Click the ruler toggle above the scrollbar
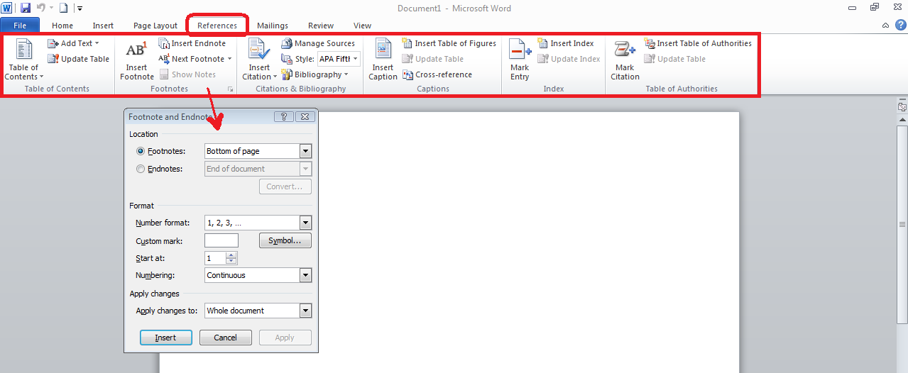The height and width of the screenshot is (373, 908). point(902,107)
